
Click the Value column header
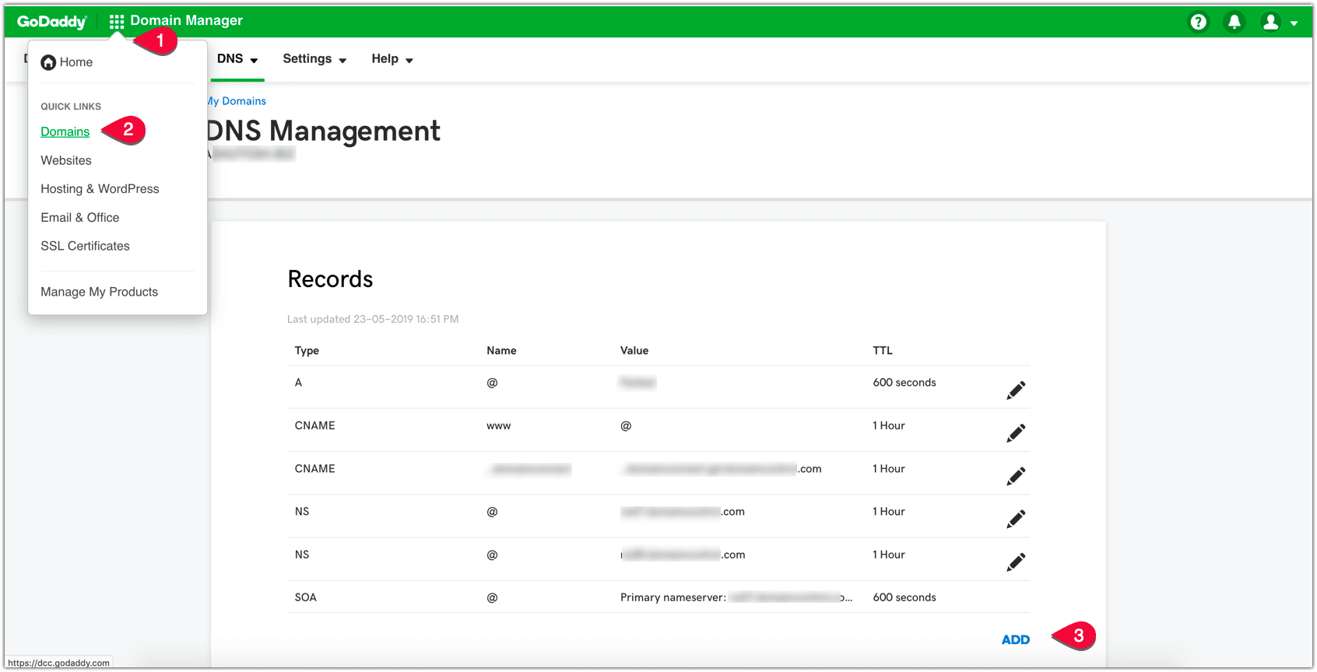pos(634,351)
